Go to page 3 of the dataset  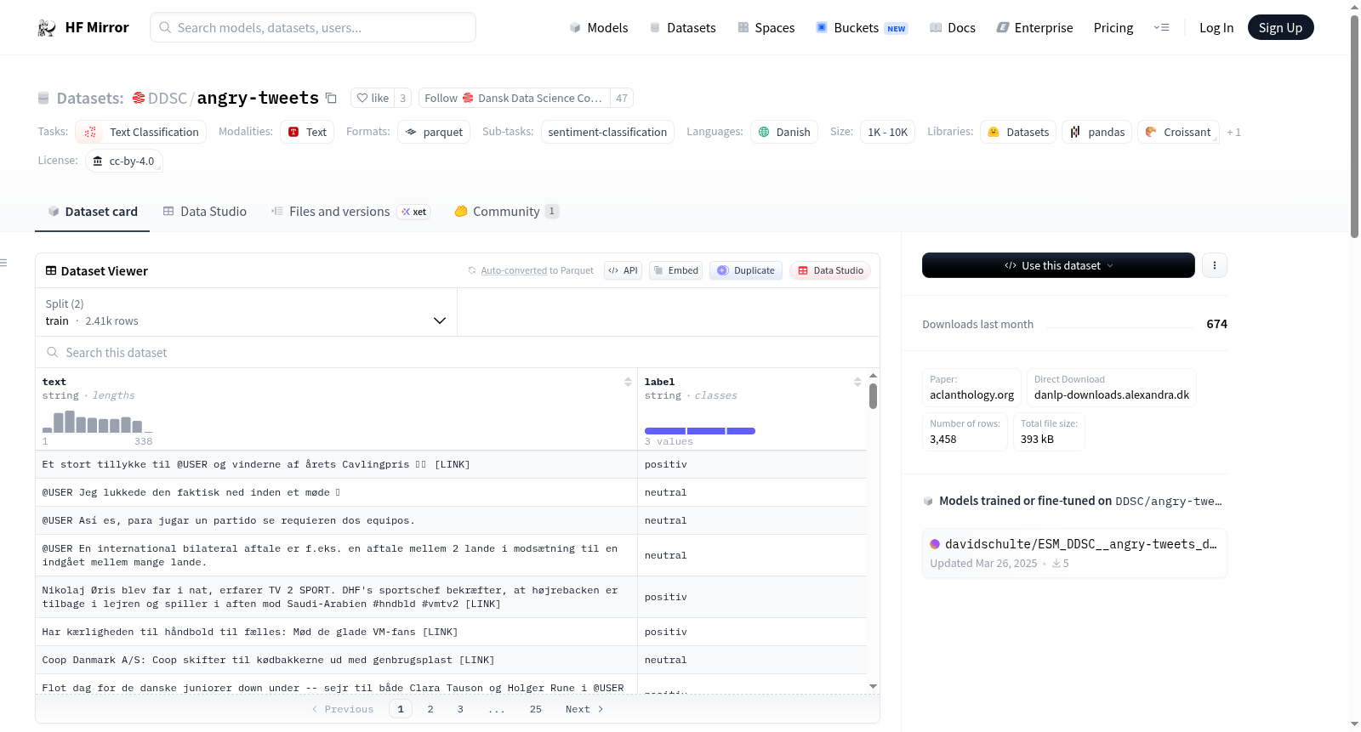point(460,709)
